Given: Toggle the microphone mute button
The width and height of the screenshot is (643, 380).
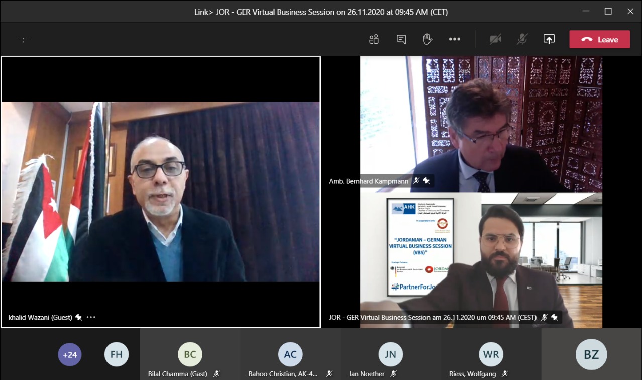Looking at the screenshot, I should pyautogui.click(x=522, y=40).
